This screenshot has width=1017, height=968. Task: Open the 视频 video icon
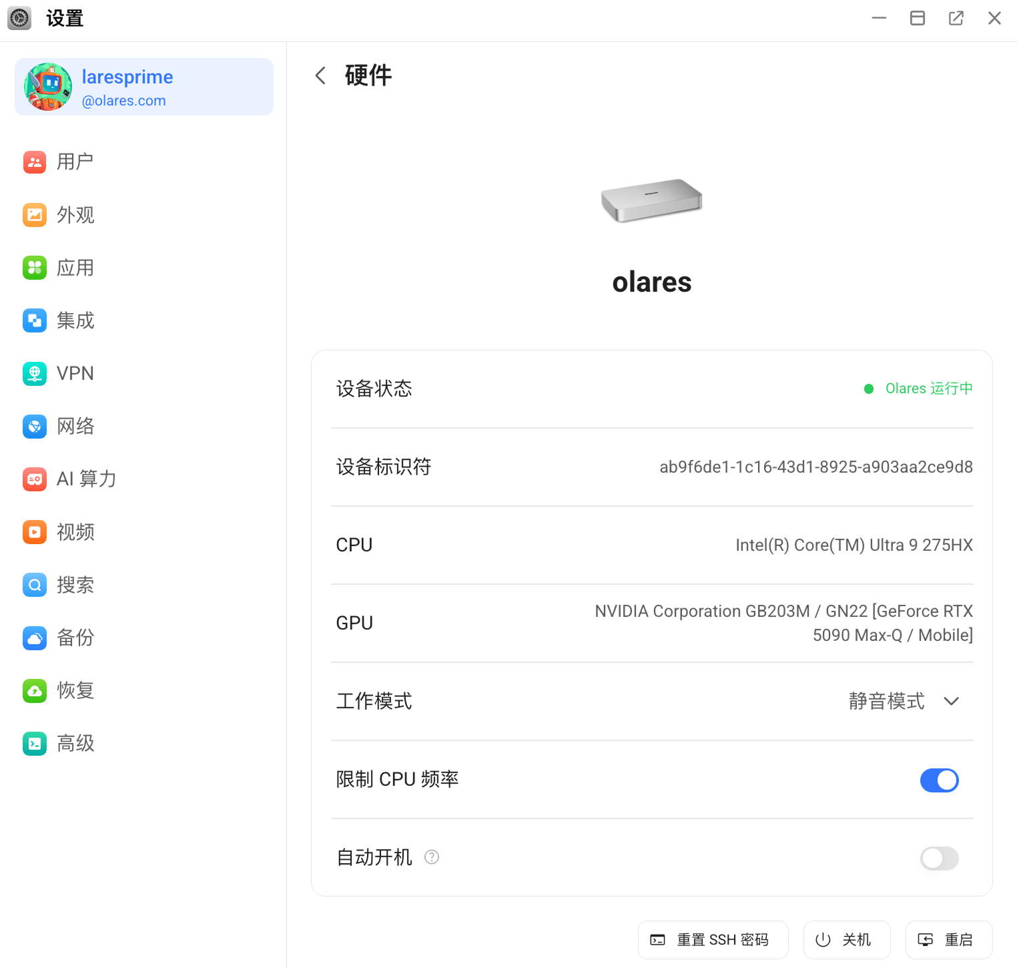[x=35, y=532]
